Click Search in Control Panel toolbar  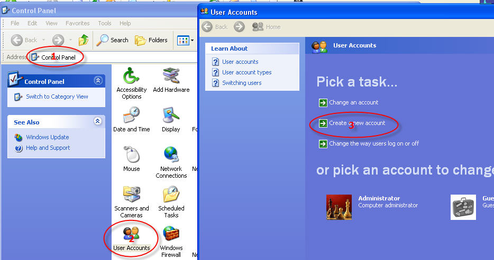pos(112,40)
